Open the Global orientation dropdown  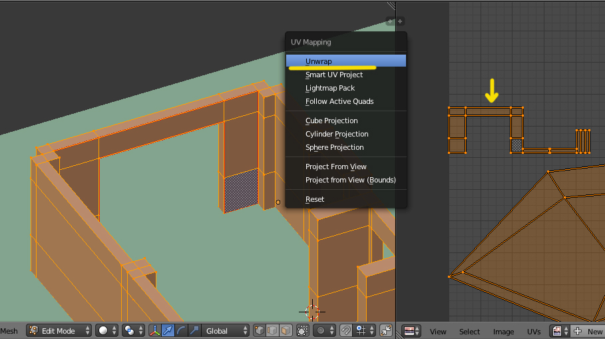(226, 331)
